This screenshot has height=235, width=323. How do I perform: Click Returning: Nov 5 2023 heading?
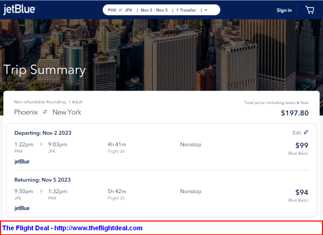click(x=42, y=180)
